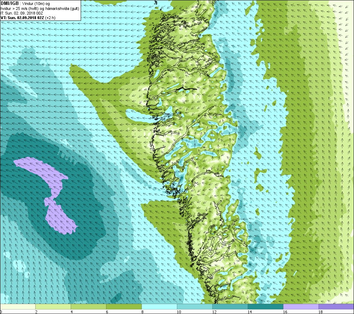Image resolution: width=354 pixels, height=314 pixels.
Task: Click the legend scale label "8"
Action: (x=143, y=312)
